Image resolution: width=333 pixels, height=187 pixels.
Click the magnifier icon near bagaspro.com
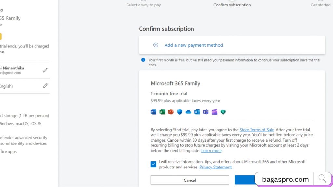coord(322,179)
